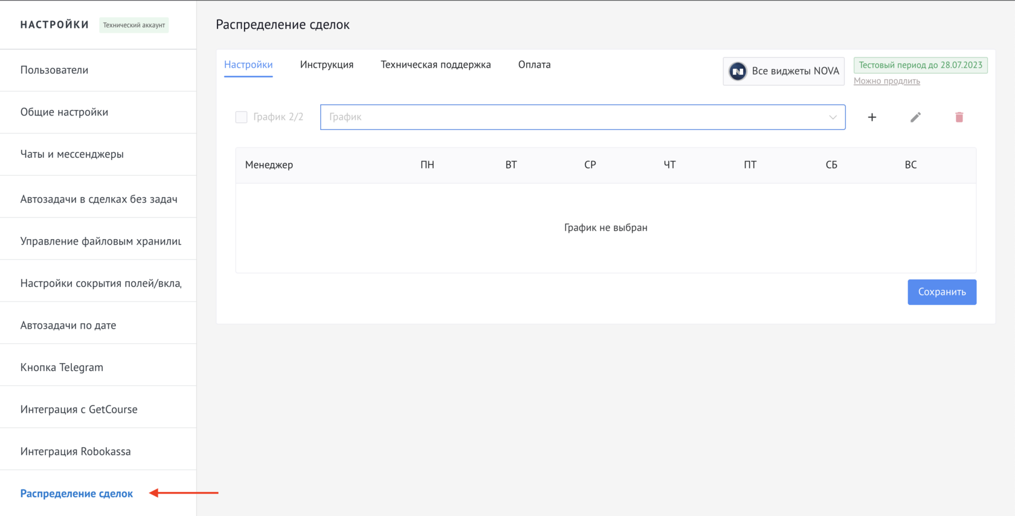The height and width of the screenshot is (516, 1015).
Task: Open the График dropdown list
Action: [x=582, y=117]
